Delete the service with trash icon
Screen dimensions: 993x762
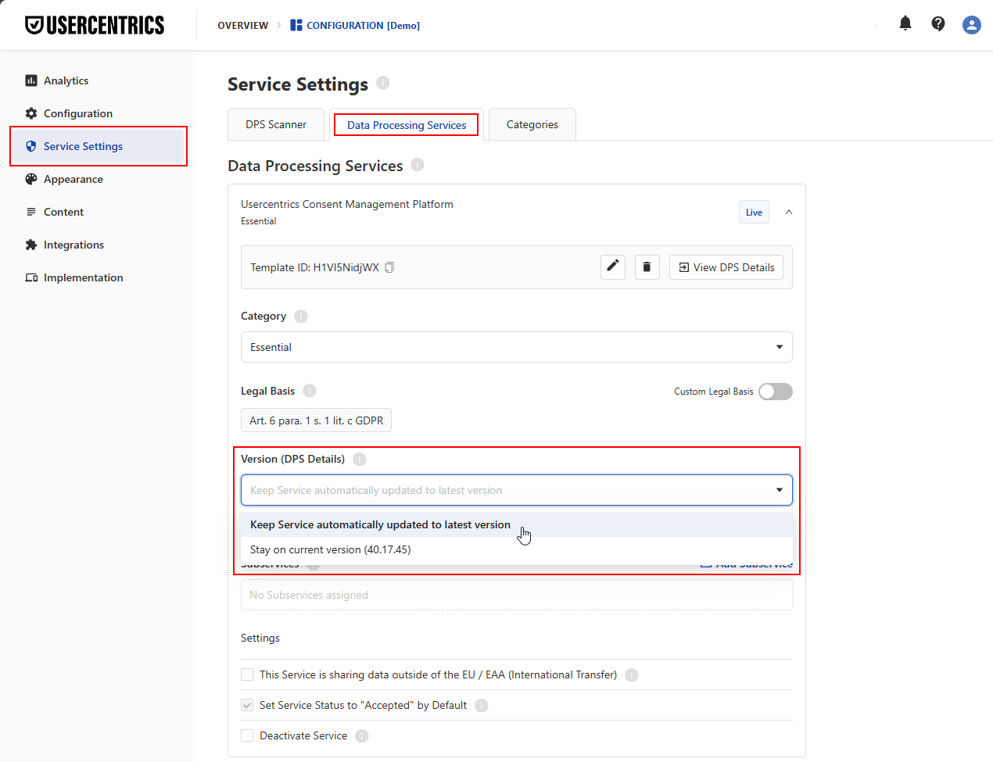pos(647,267)
